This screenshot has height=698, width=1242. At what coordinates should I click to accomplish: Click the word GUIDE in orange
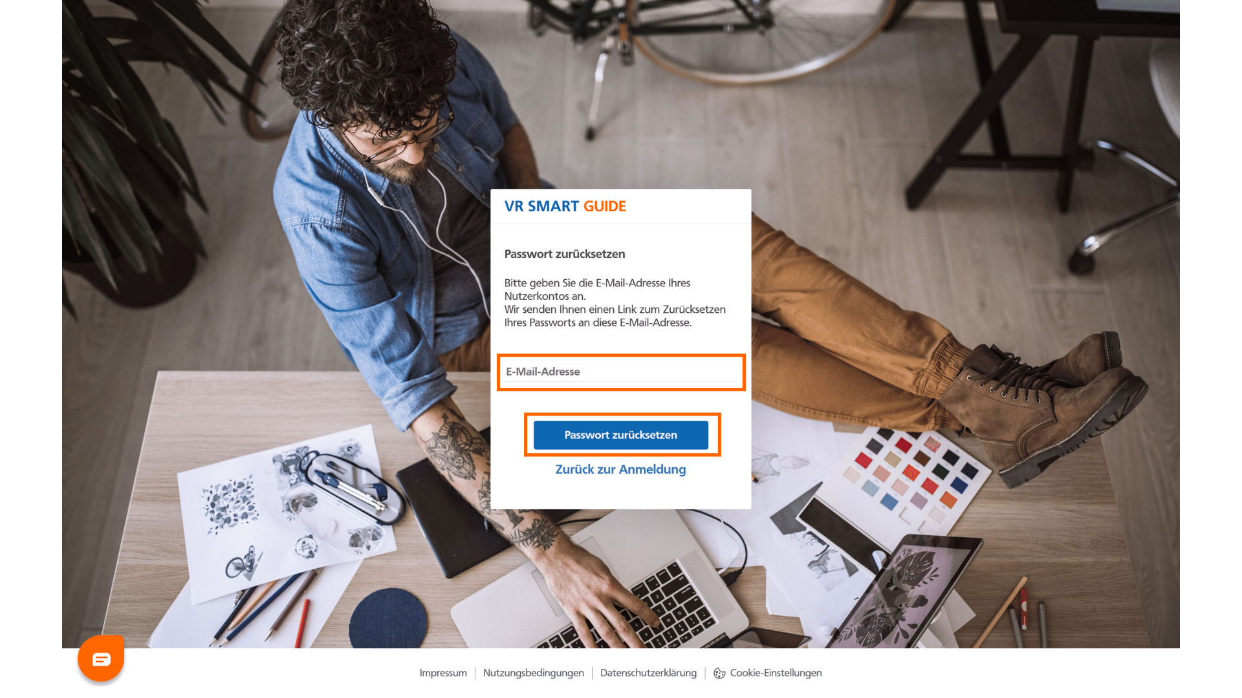point(605,206)
